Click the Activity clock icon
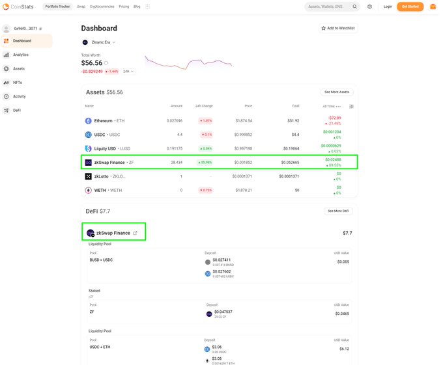 click(x=7, y=96)
